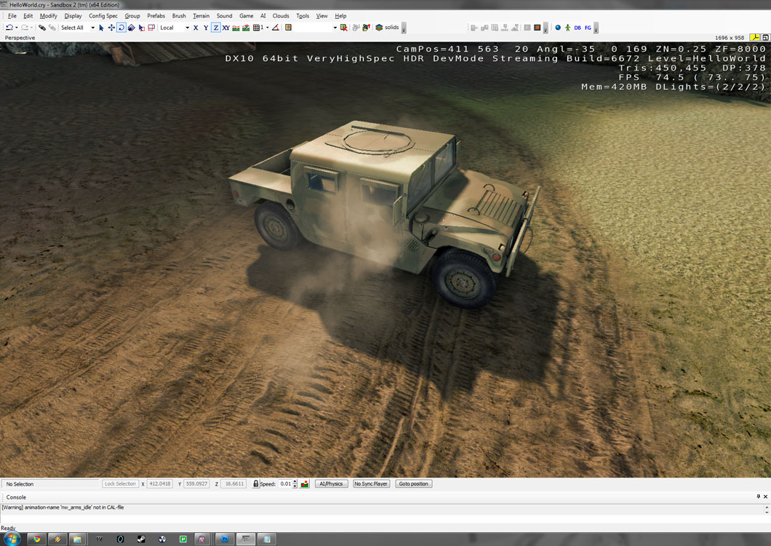Toggle the lock icon beside Speed
This screenshot has height=546, width=771.
coord(256,484)
